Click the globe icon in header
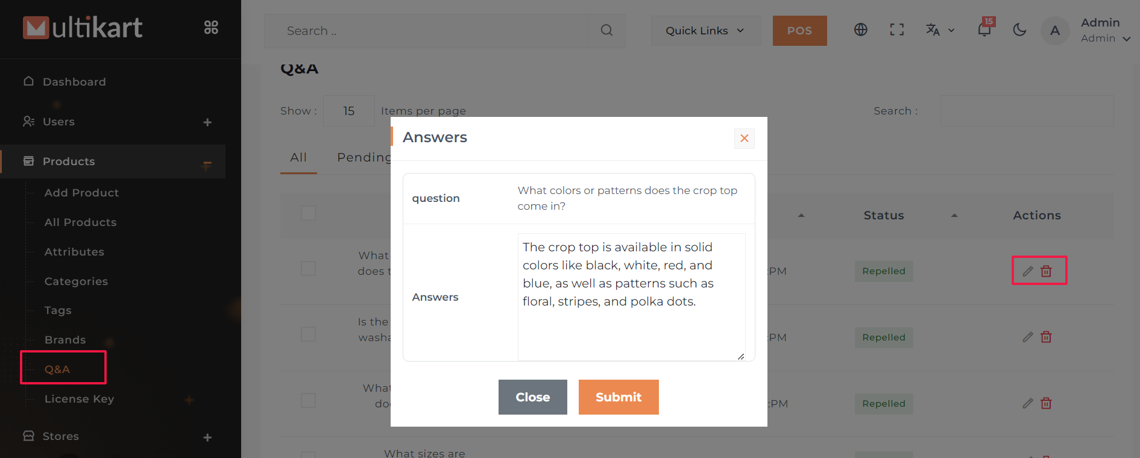 (x=860, y=30)
